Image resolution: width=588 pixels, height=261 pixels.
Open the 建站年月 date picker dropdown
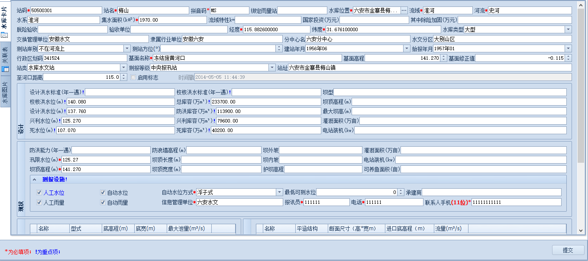tap(407, 48)
